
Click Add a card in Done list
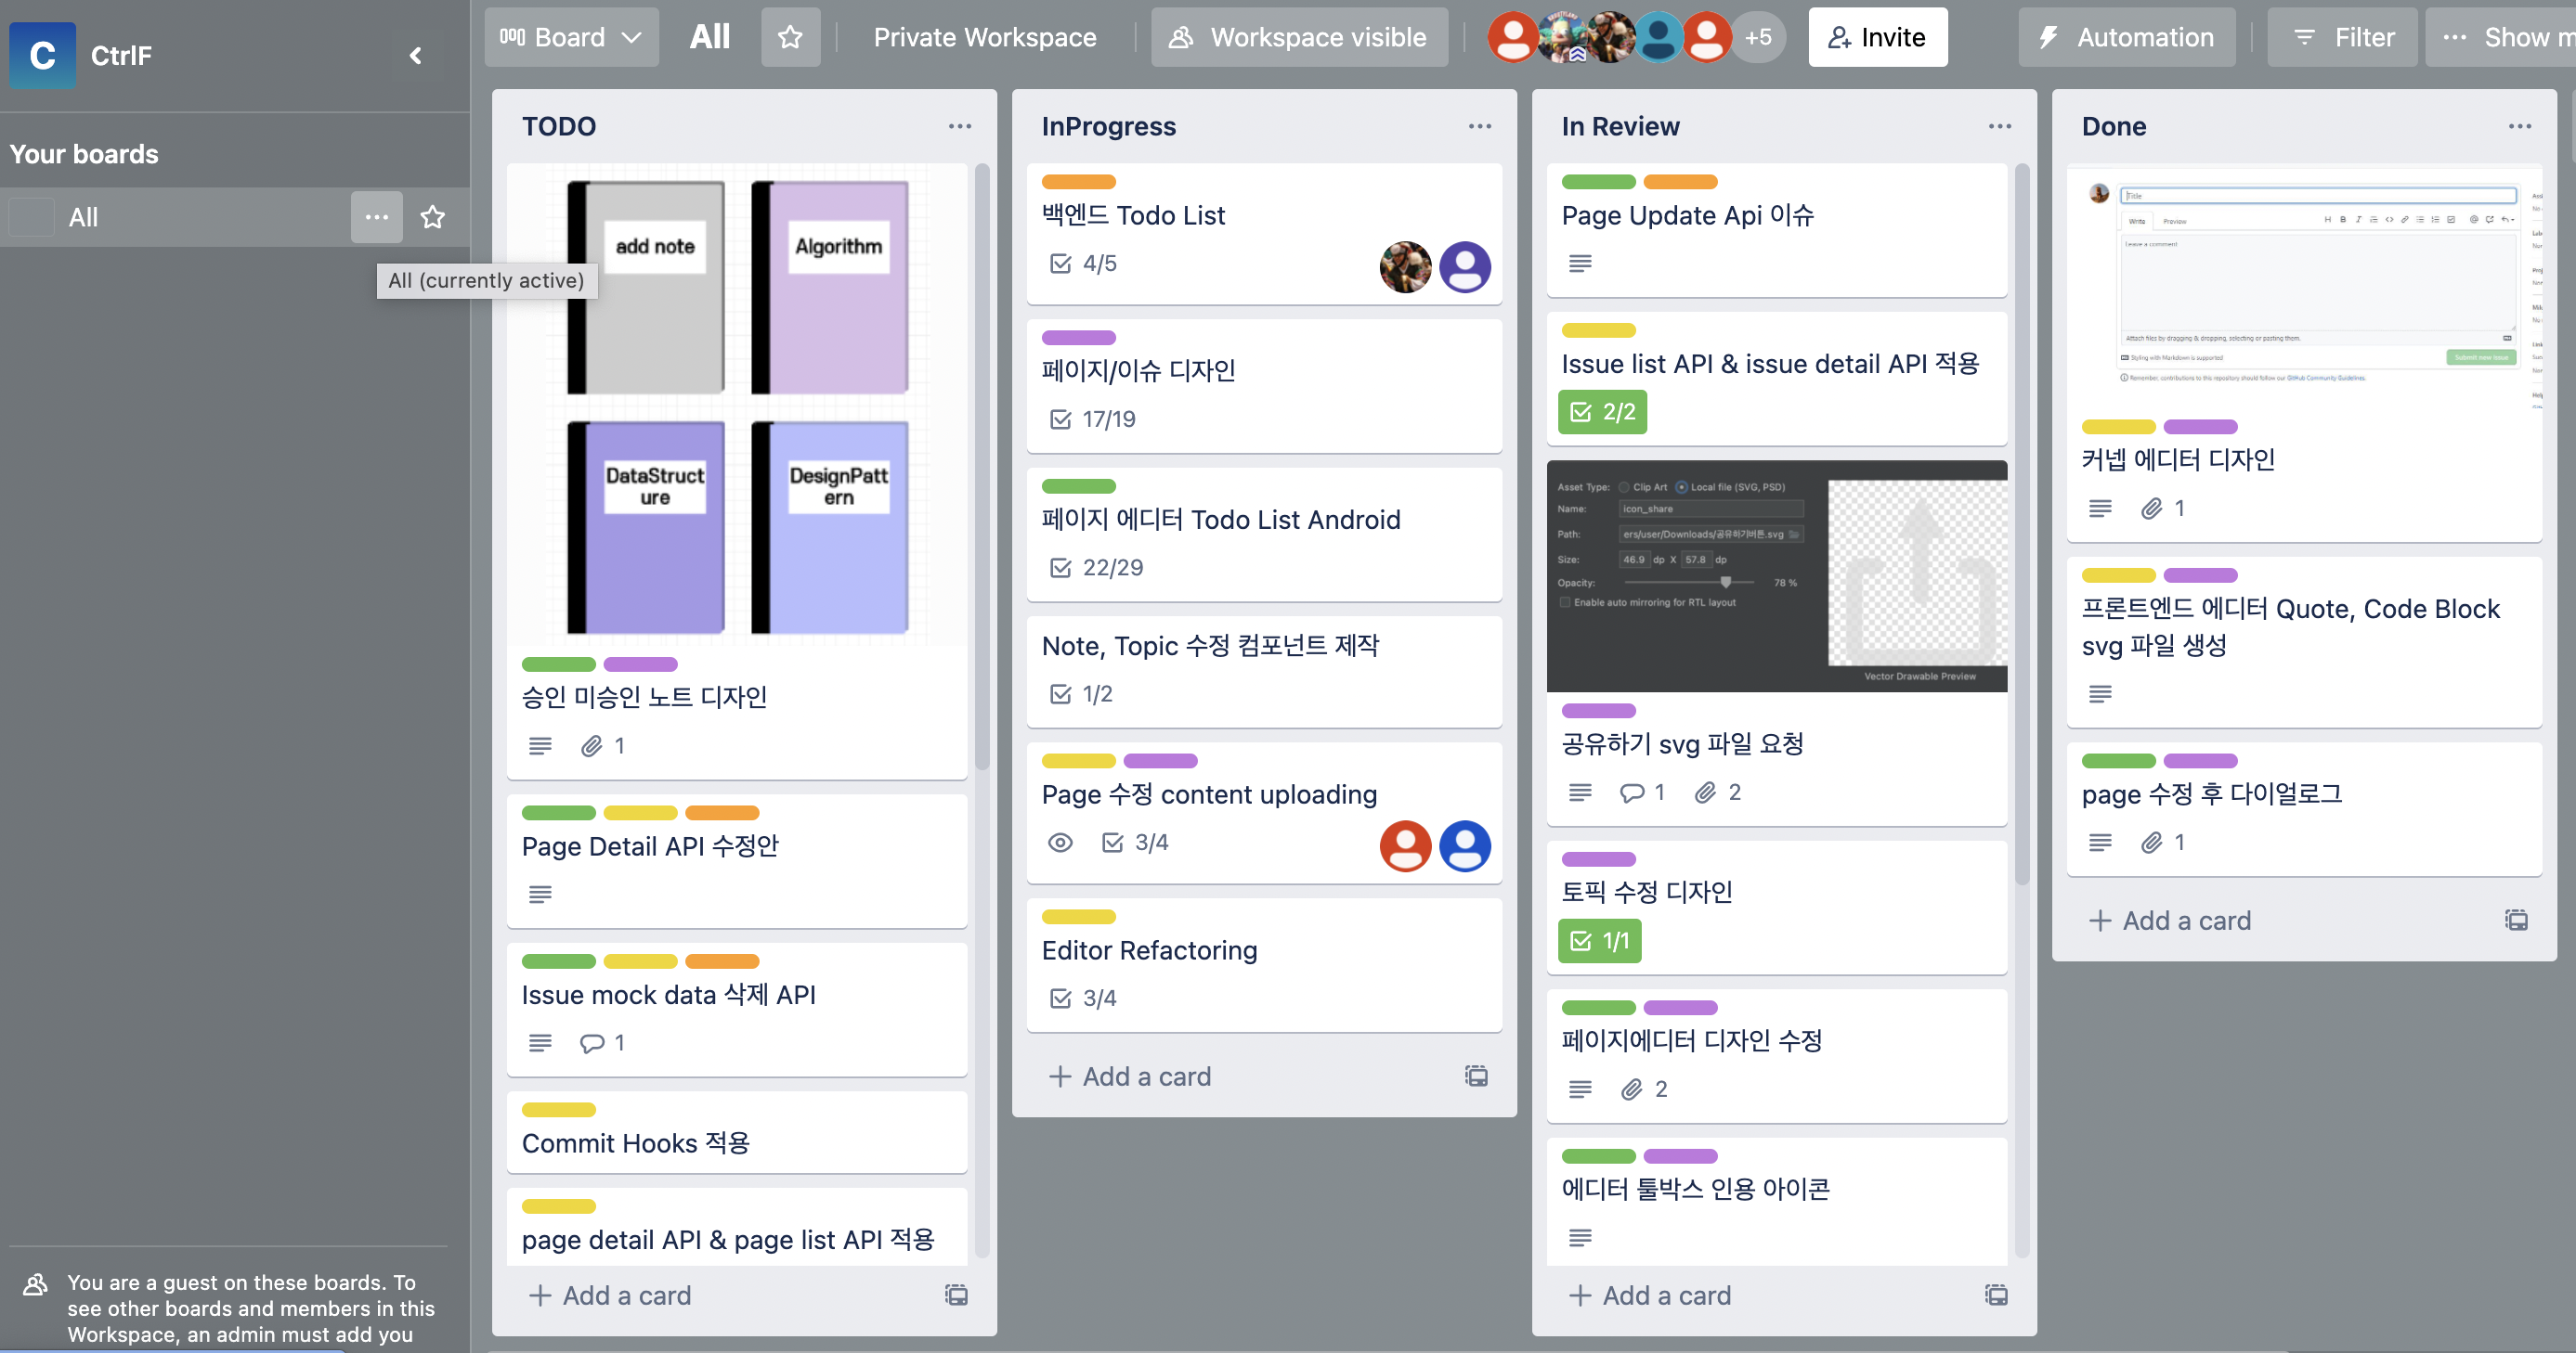tap(2170, 921)
